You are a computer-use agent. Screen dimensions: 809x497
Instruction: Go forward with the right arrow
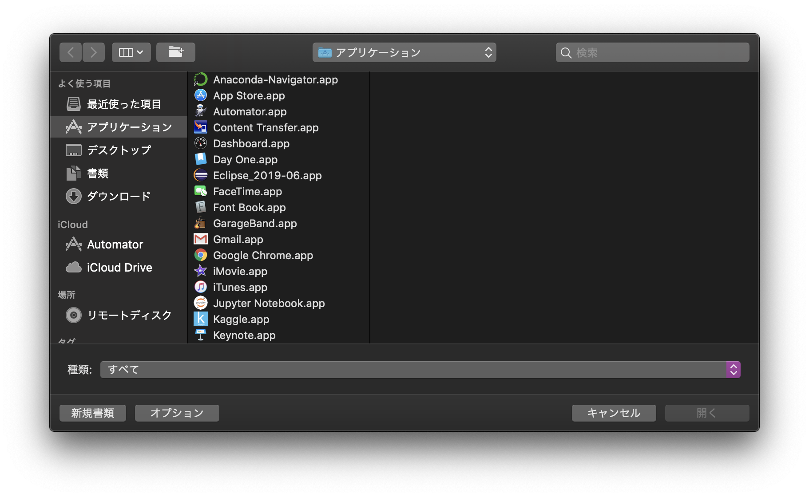94,52
